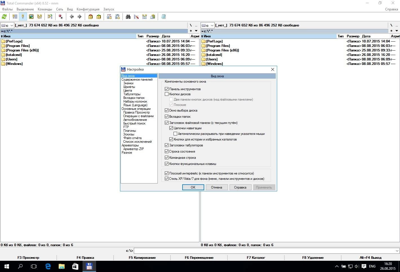Open the "Запуск" menu
The width and height of the screenshot is (400, 272).
(x=109, y=9)
